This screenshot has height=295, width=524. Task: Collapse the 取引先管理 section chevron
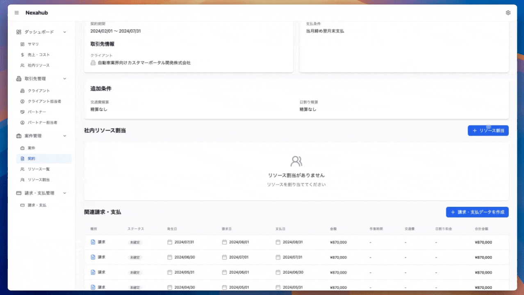(x=64, y=79)
